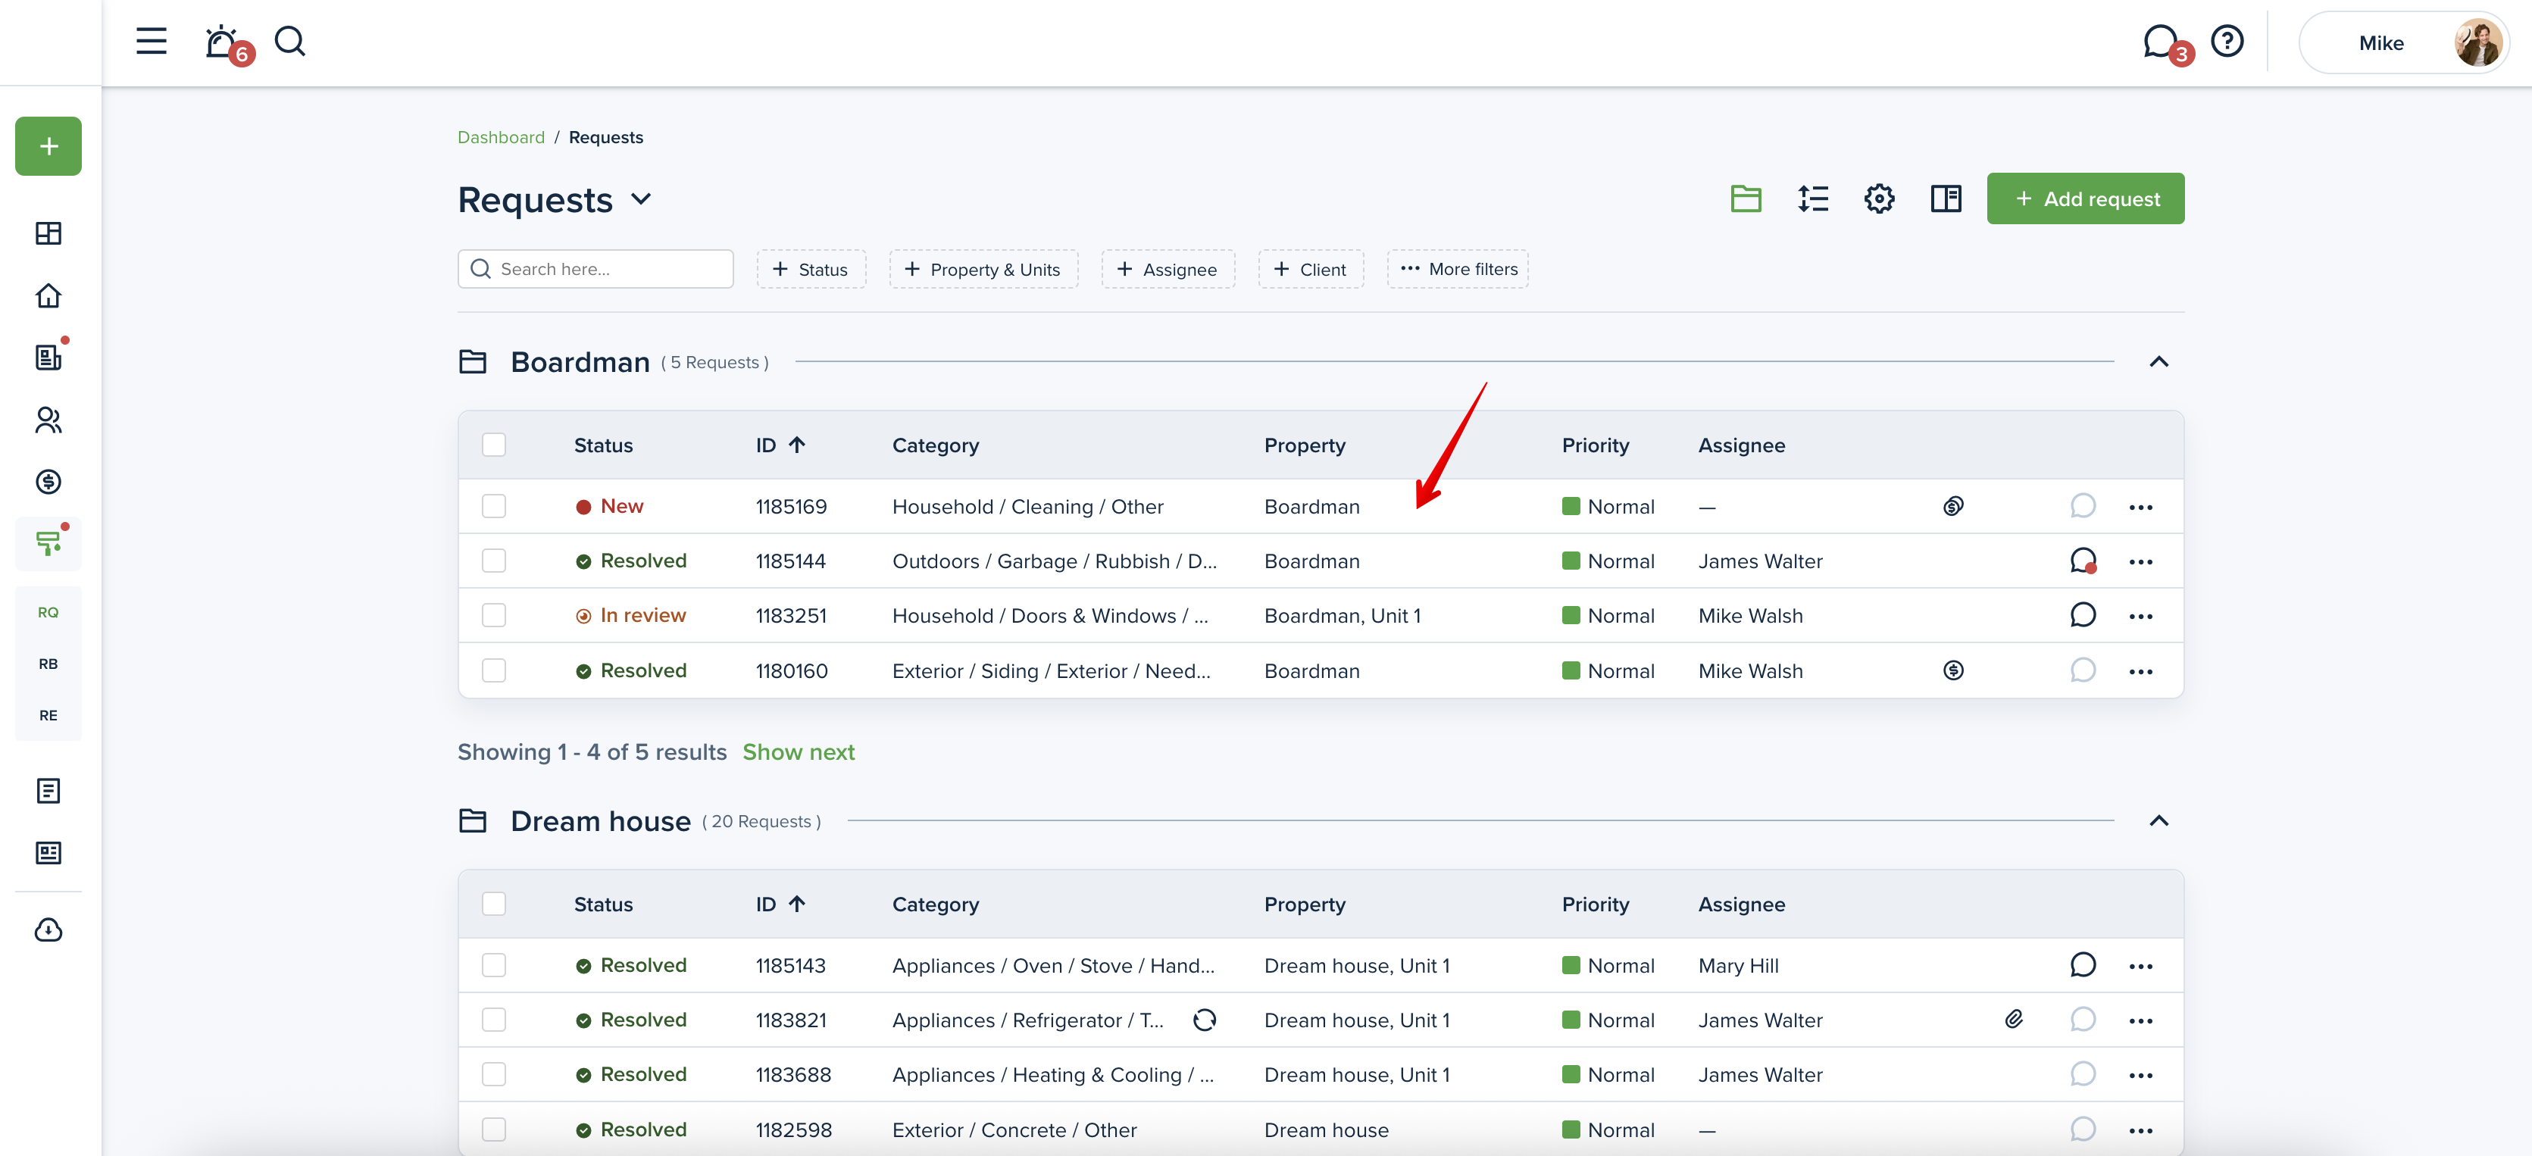Expand the Requests title dropdown
This screenshot has width=2532, height=1156.
(x=642, y=199)
